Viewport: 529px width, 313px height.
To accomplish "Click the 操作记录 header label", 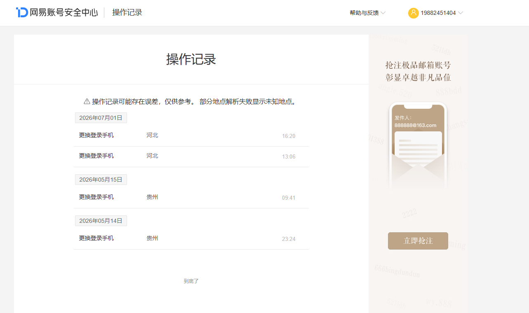I will coord(127,12).
